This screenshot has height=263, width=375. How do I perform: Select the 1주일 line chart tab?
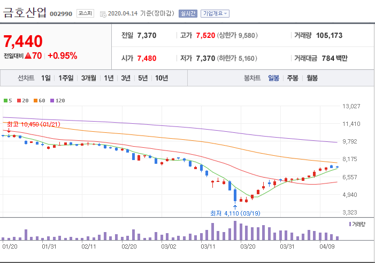click(66, 78)
